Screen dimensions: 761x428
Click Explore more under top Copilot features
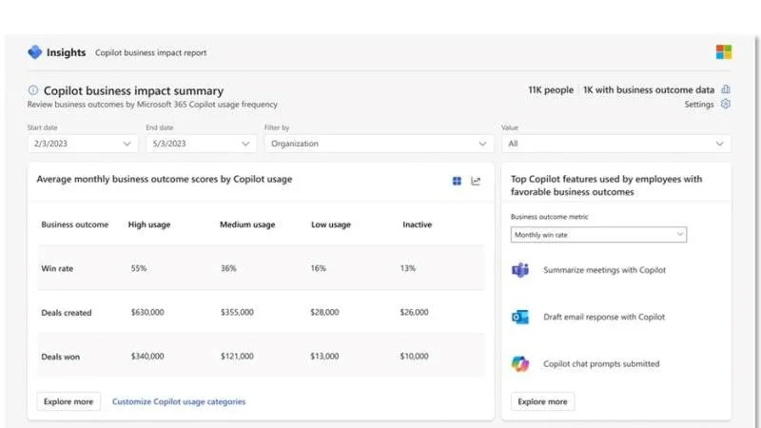coord(542,401)
